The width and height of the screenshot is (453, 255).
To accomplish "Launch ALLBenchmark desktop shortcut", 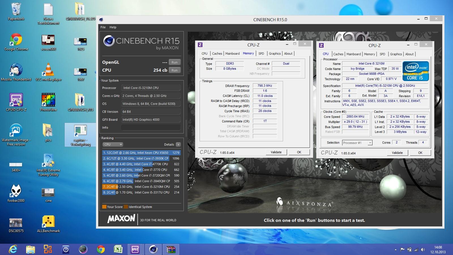I will (x=48, y=224).
